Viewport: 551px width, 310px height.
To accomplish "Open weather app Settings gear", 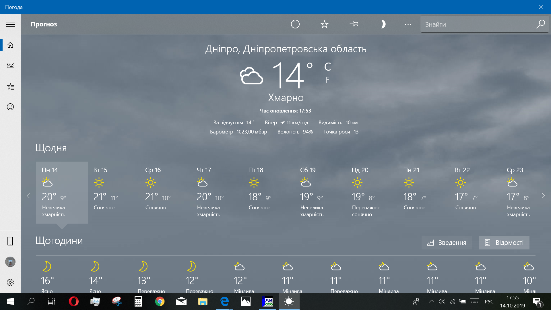I will 10,282.
